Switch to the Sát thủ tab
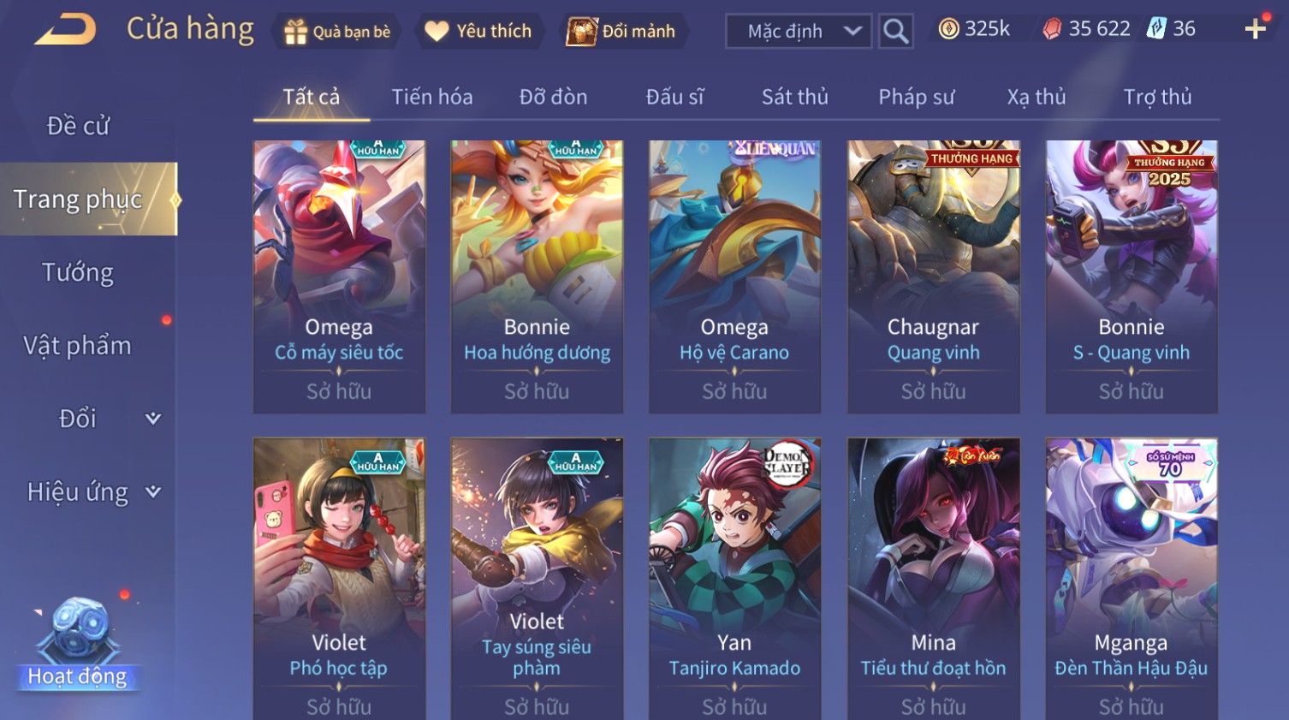 (x=795, y=97)
